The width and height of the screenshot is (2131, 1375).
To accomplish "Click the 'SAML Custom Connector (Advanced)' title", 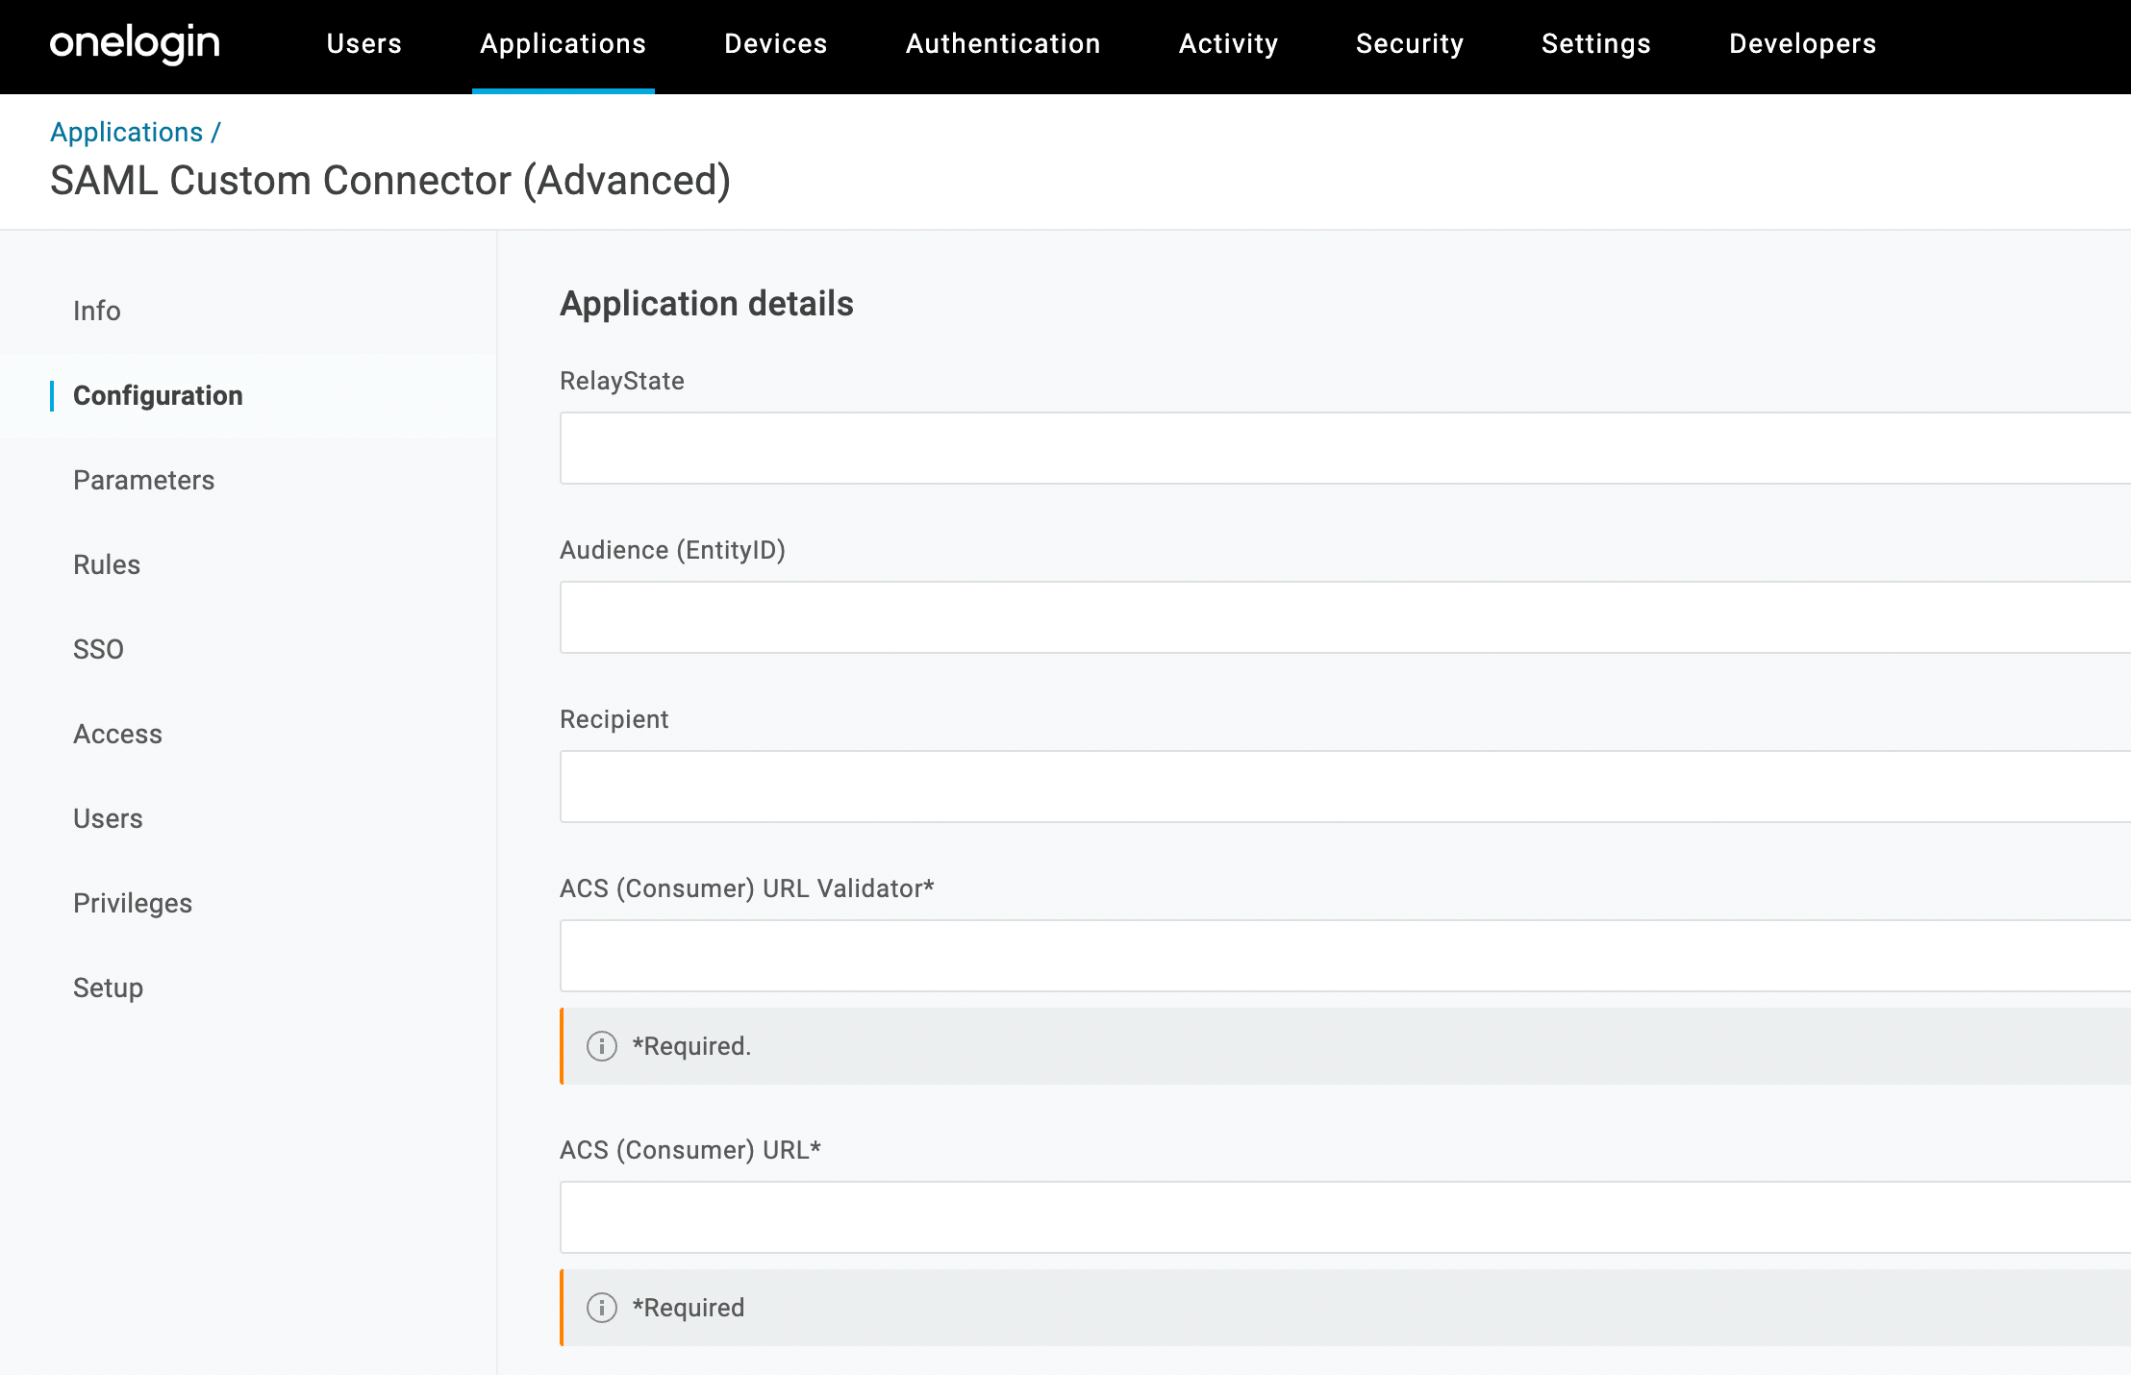I will pyautogui.click(x=390, y=181).
